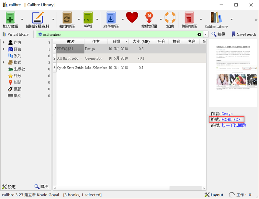Expand the 語言 languages tree node
The width and height of the screenshot is (259, 199).
tap(4, 49)
